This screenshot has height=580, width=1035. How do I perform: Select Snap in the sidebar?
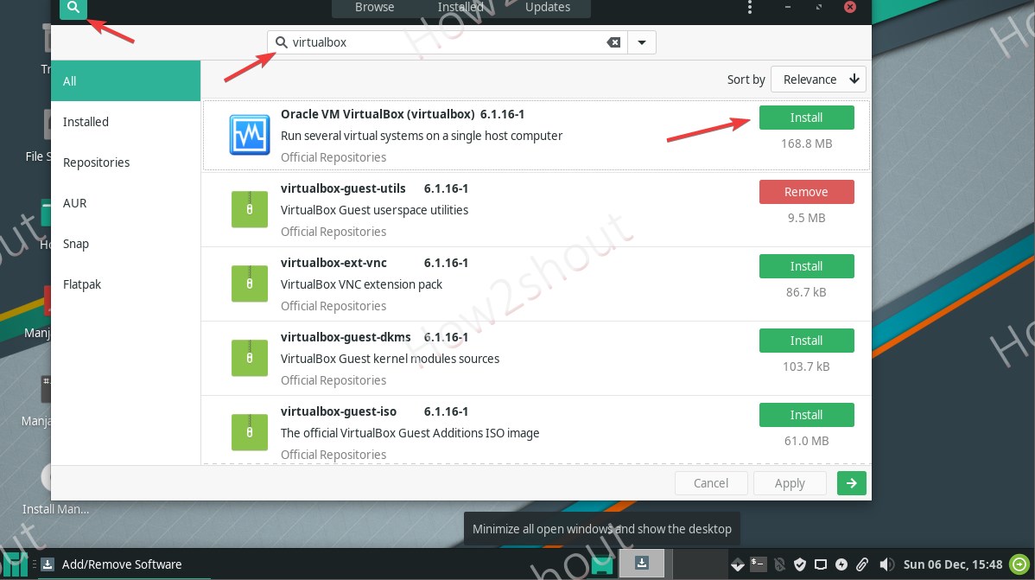coord(125,244)
